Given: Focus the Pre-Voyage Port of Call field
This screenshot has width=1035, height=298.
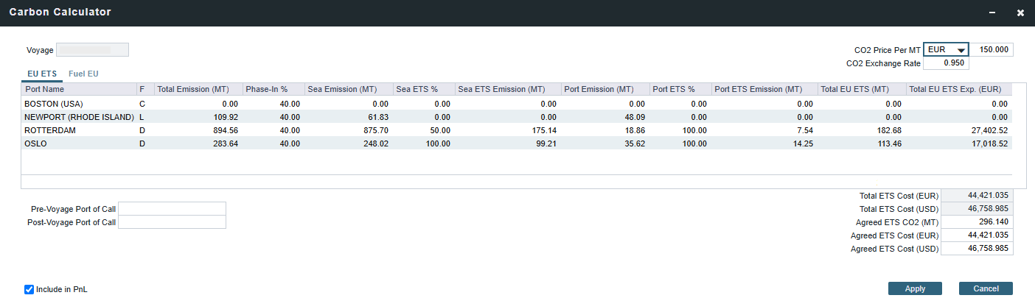Looking at the screenshot, I should coord(172,209).
